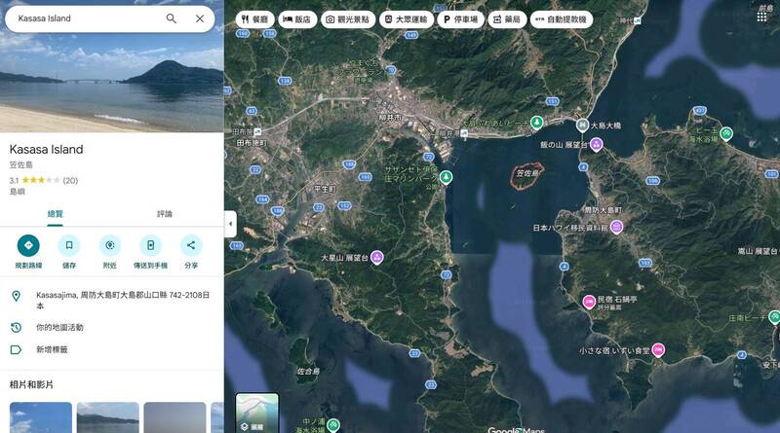
Task: Click the 傳送到手機 send to phone icon
Action: [151, 245]
